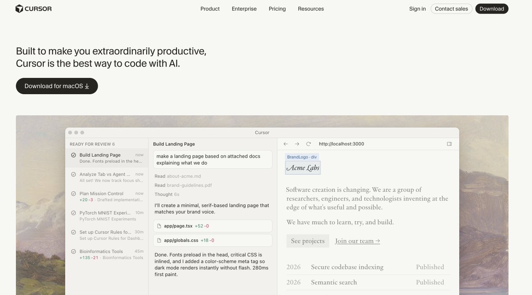Click the Read about-acme.md entry

click(178, 176)
